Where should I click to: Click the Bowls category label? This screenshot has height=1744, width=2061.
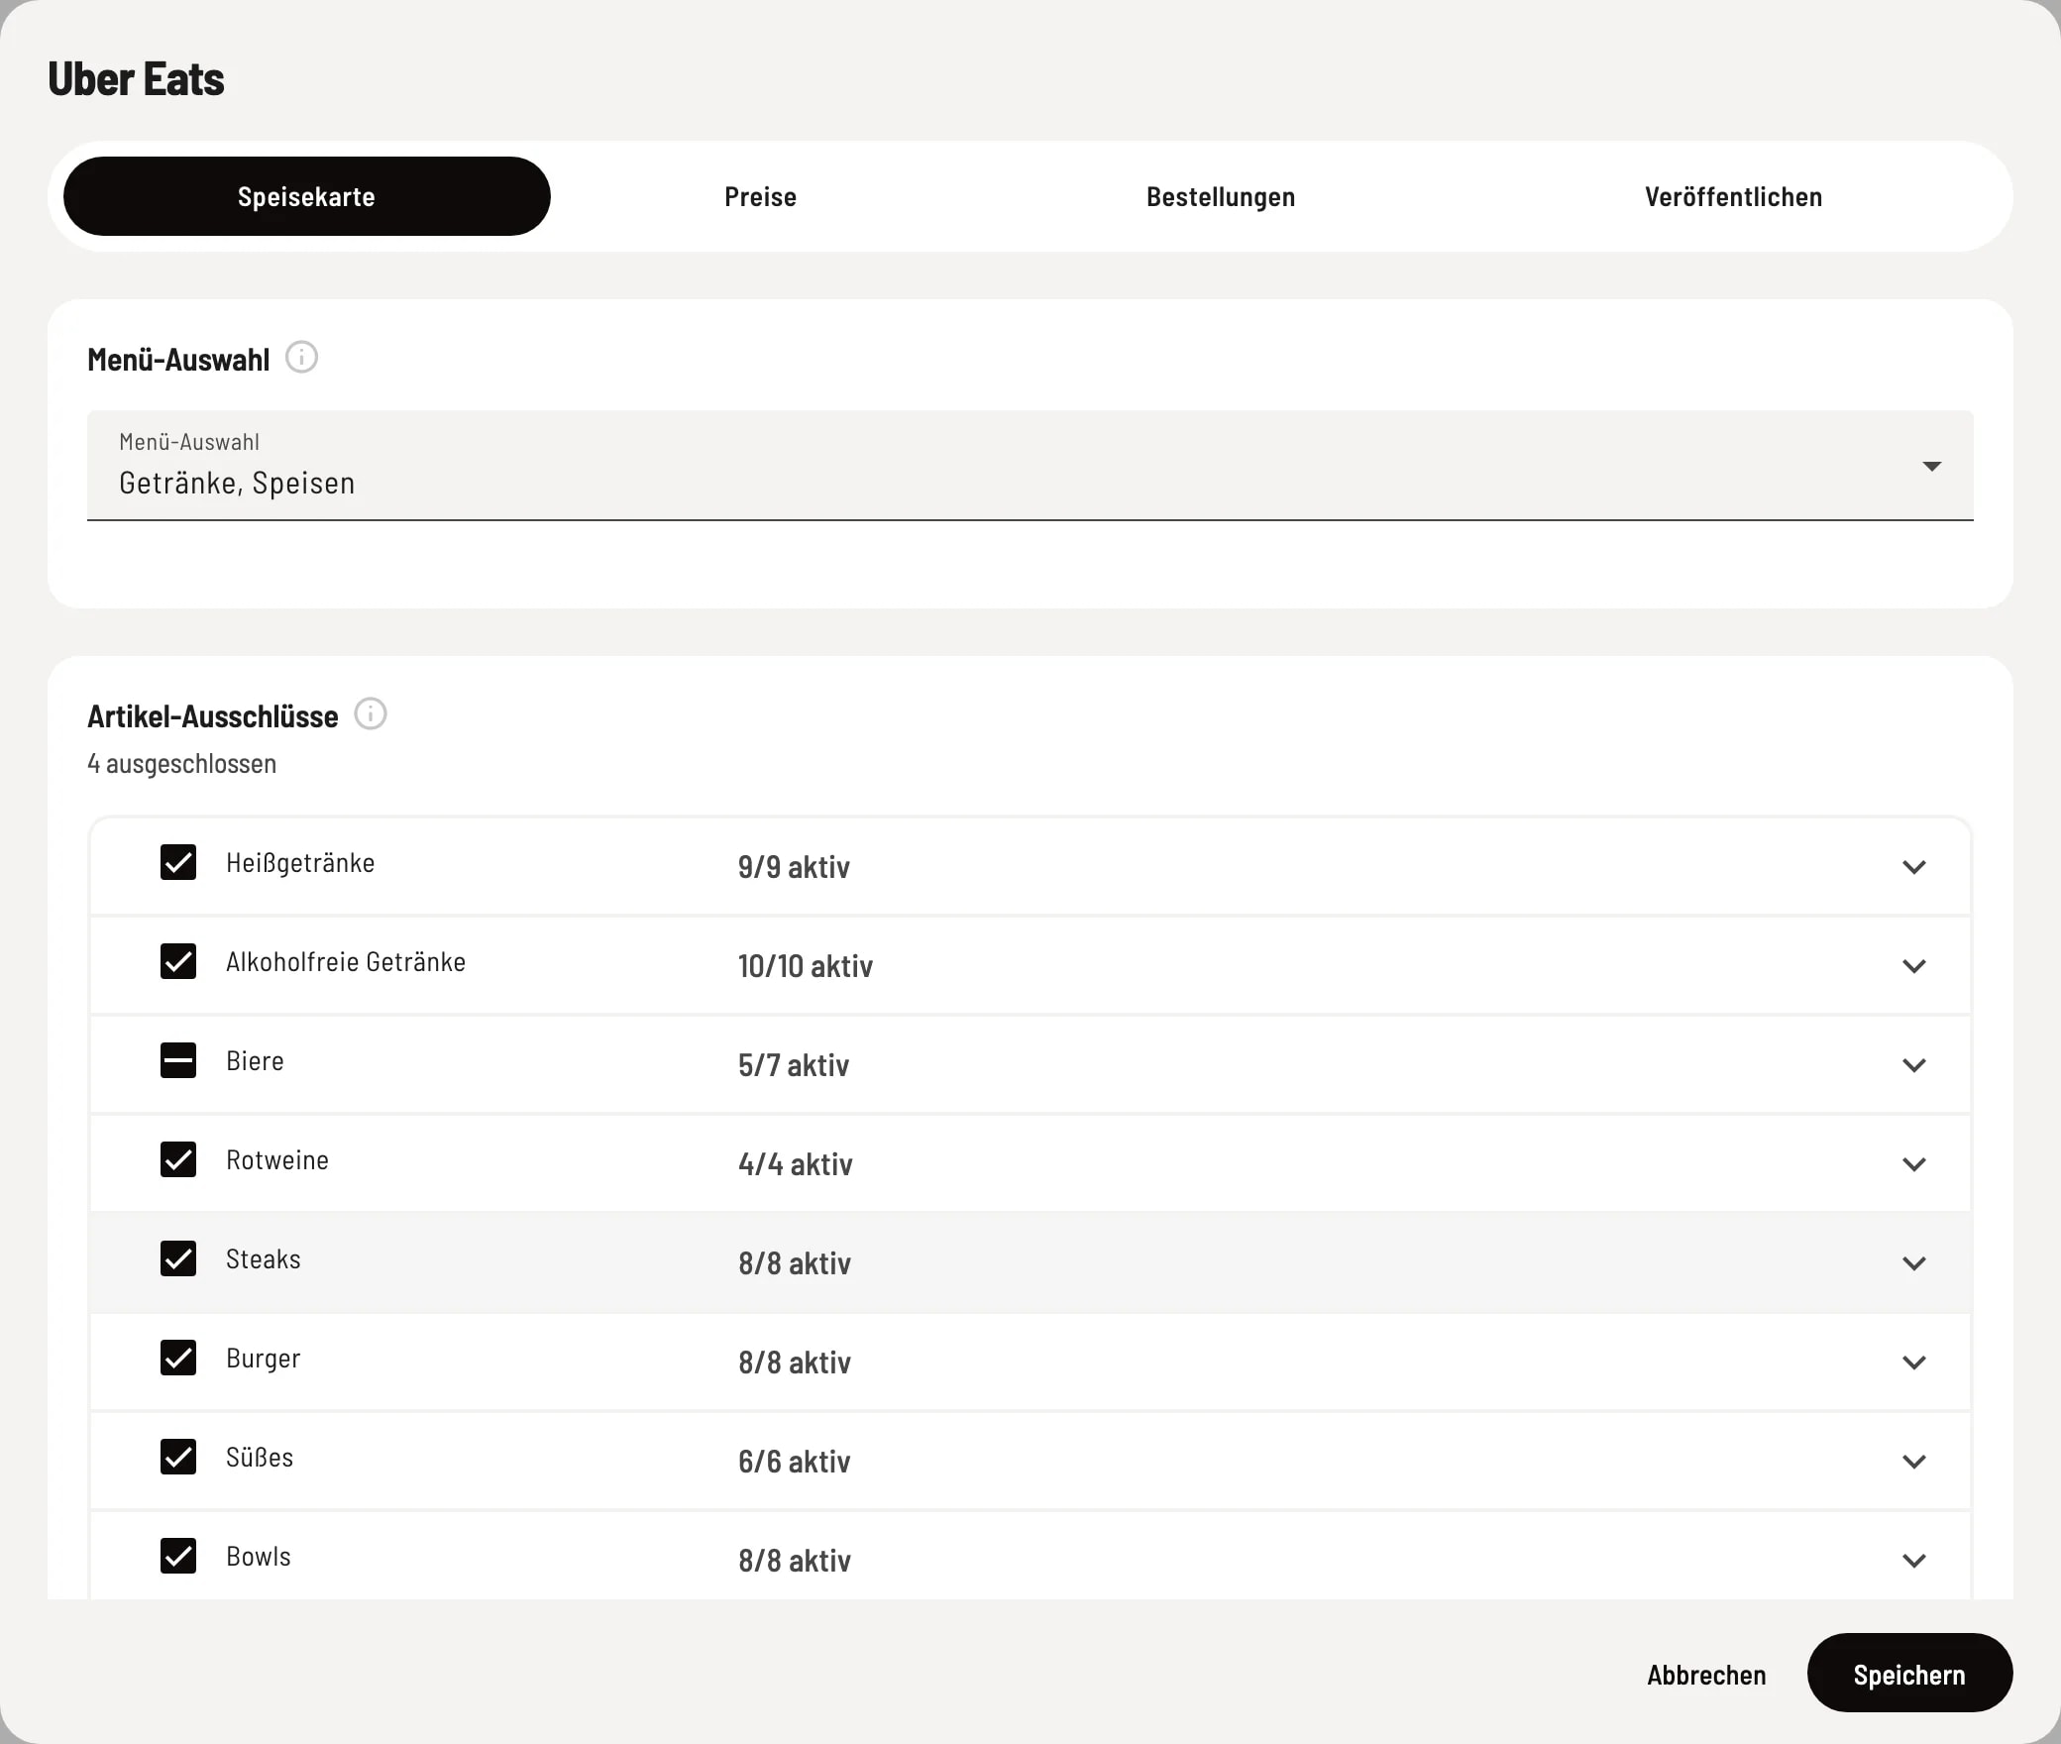click(259, 1556)
